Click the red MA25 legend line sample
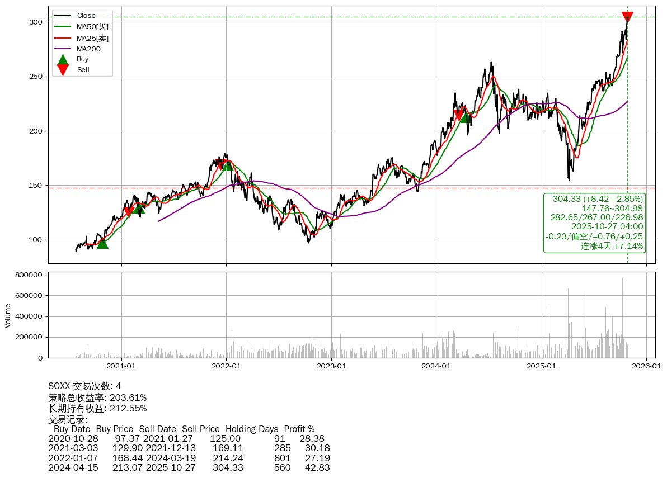The image size is (667, 478). click(x=63, y=38)
